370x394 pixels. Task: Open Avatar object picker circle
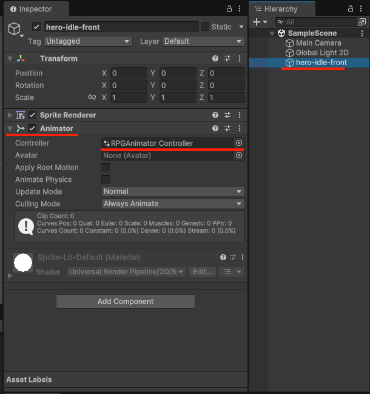pyautogui.click(x=239, y=155)
